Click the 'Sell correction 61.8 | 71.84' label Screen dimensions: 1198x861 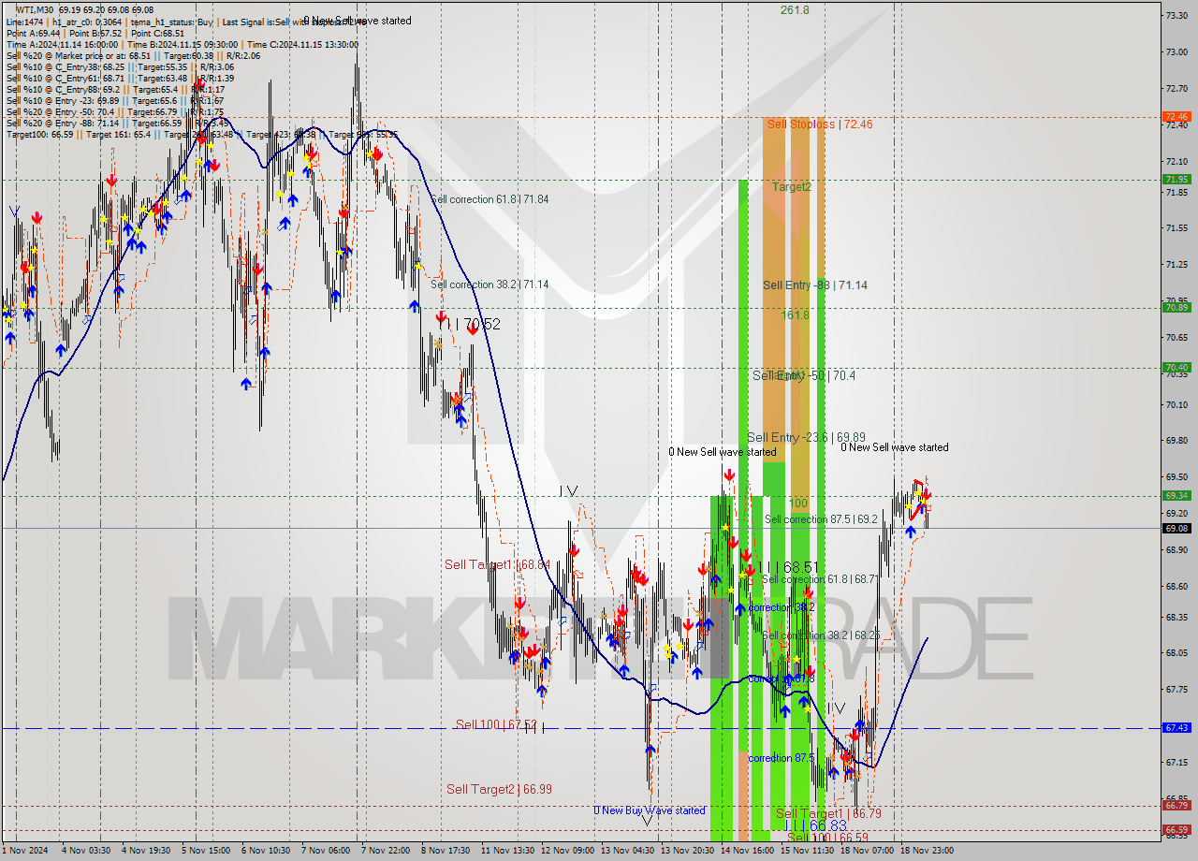[489, 199]
